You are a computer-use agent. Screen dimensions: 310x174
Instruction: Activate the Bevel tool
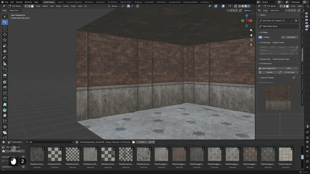(x=5, y=88)
